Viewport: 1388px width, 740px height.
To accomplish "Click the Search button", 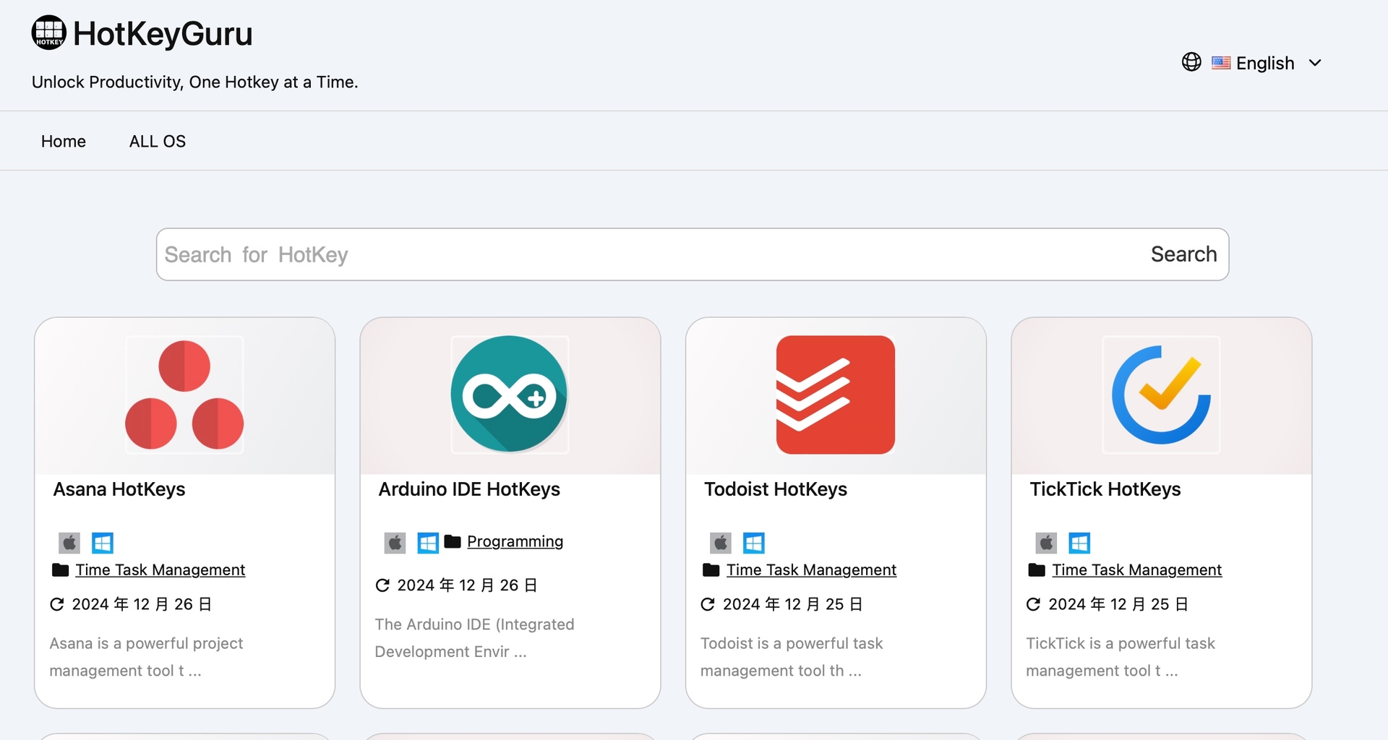I will [1183, 254].
